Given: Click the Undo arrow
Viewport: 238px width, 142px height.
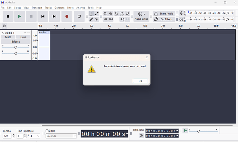Looking at the screenshot, I should pos(122,19).
